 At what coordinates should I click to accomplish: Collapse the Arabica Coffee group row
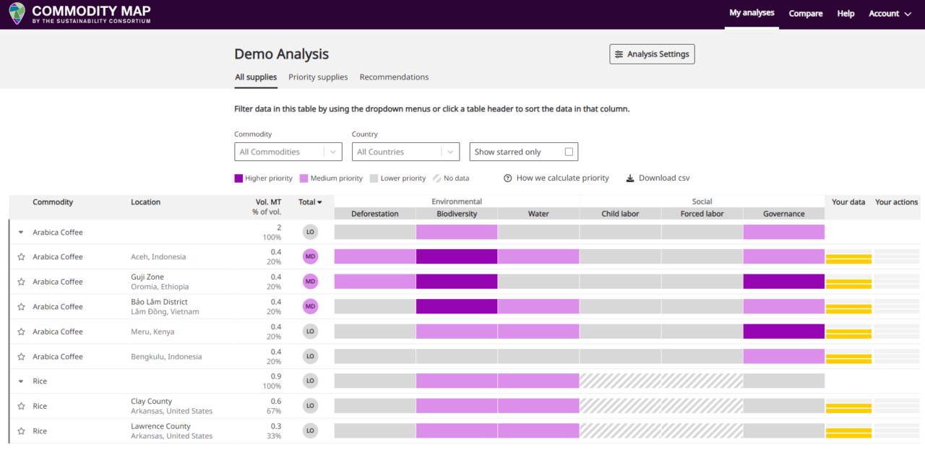[21, 233]
